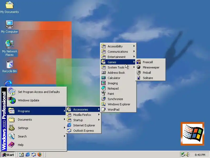The width and height of the screenshot is (210, 158).
Task: Click the 8:40 PM taskbar clock
Action: (x=200, y=155)
